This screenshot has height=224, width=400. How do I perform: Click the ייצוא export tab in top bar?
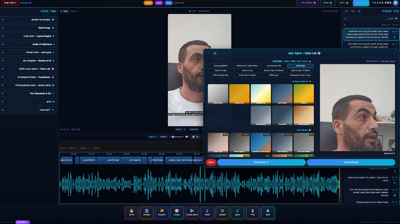pos(344,3)
